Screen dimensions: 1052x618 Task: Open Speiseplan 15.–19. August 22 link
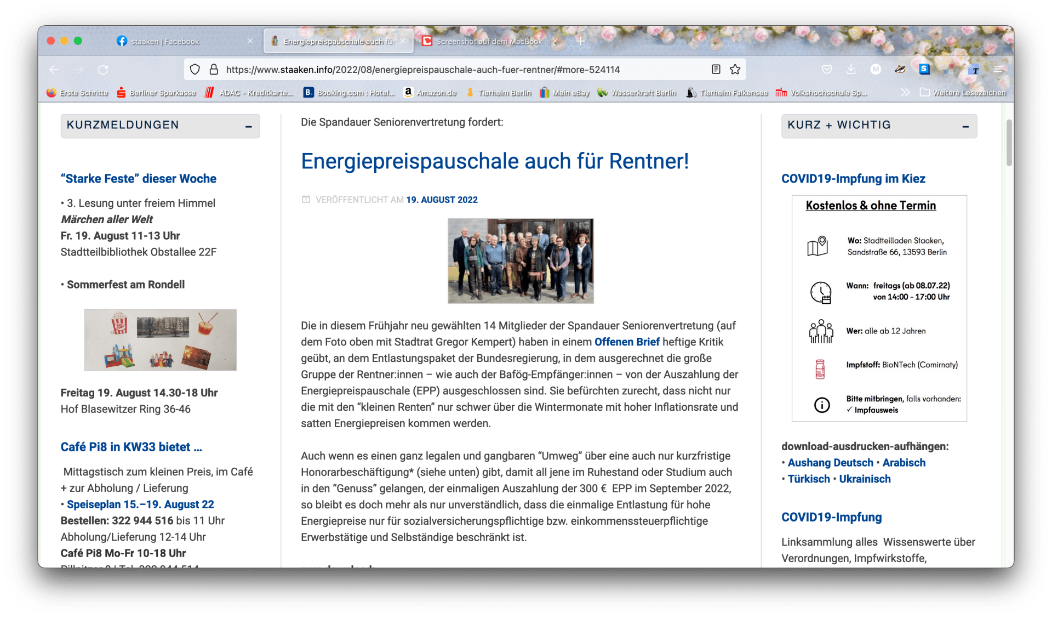[140, 504]
